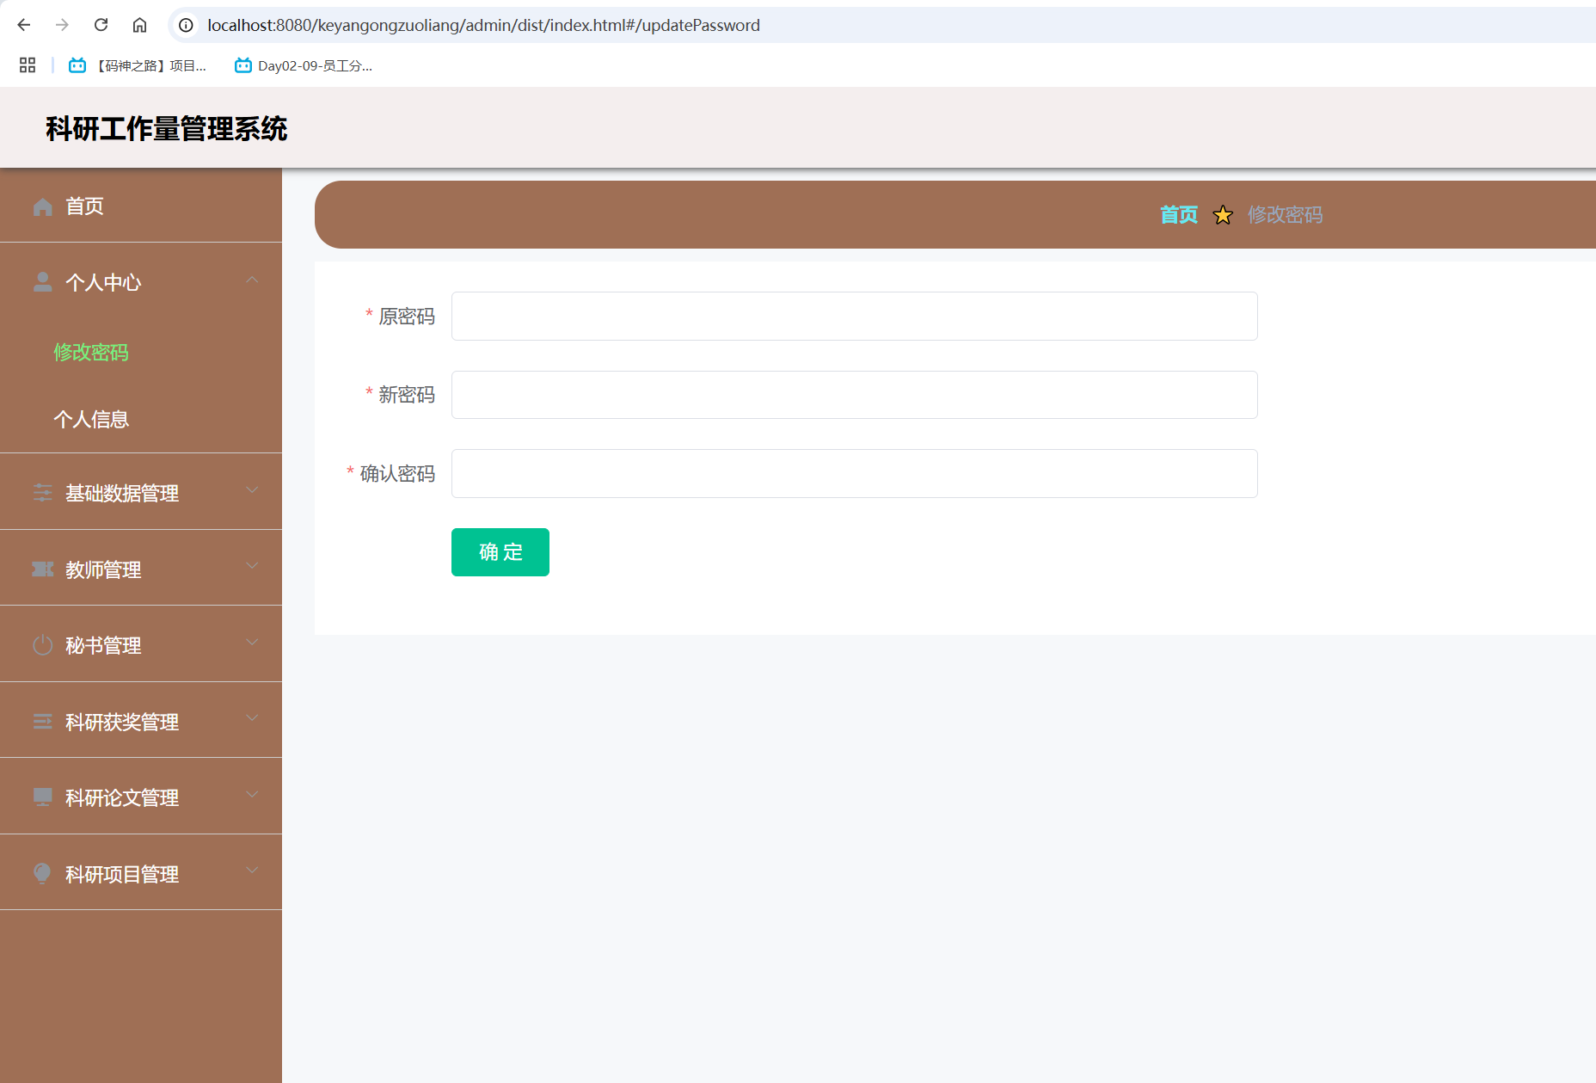Click the bulb icon next to 科研项目管理
1596x1083 pixels.
[x=42, y=874]
